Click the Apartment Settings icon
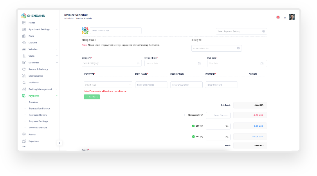 point(24,29)
